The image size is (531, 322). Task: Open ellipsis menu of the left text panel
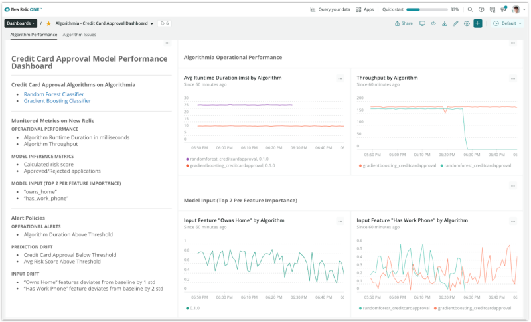[167, 43]
